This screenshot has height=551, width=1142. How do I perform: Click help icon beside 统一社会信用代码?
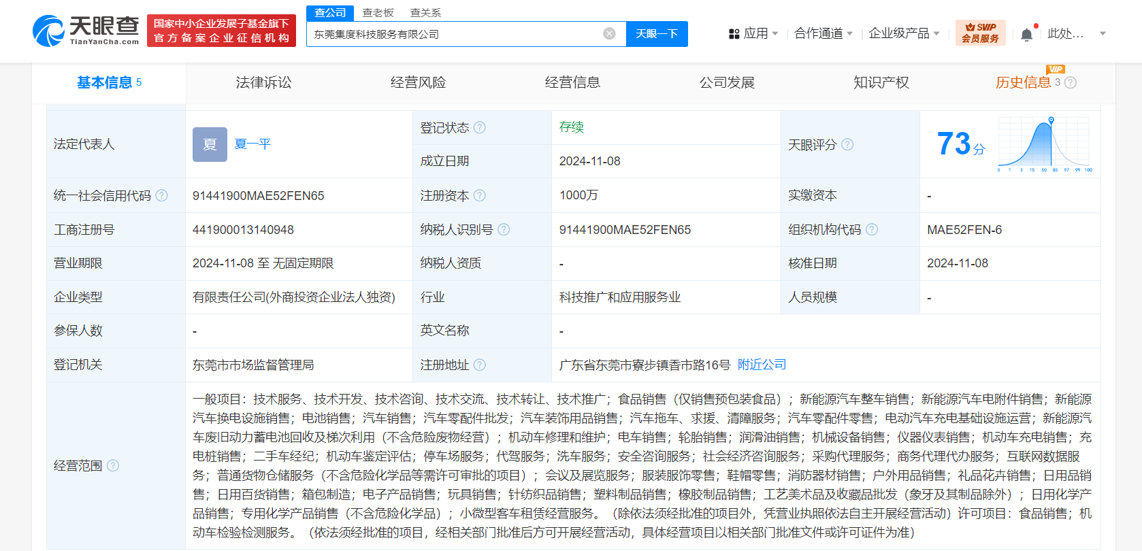pos(162,196)
